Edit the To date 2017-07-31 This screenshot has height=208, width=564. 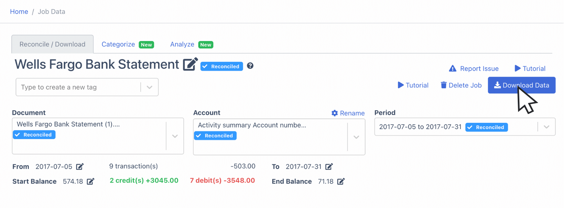(x=330, y=166)
